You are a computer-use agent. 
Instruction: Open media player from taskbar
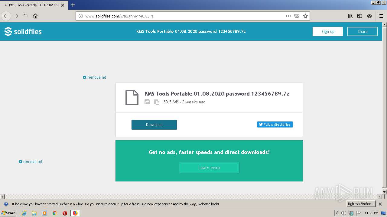[44, 213]
